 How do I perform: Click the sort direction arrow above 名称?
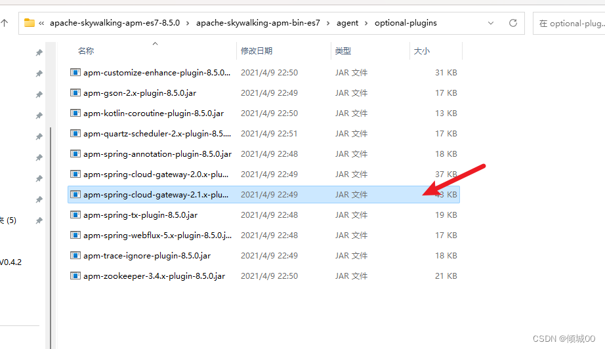155,43
